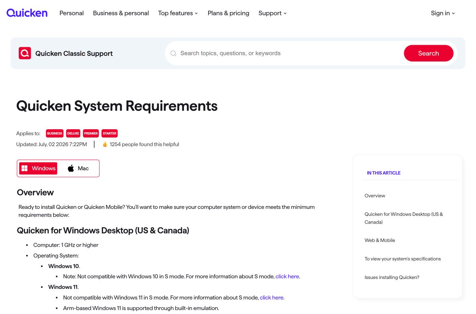This screenshot has height=314, width=476.
Task: Click the Apple logo icon beside Mac
Action: click(x=71, y=168)
